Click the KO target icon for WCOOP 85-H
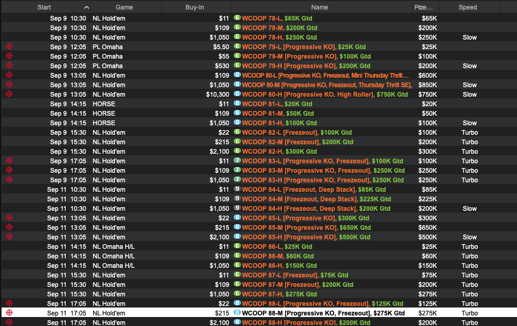This screenshot has height=326, width=517. (9, 237)
